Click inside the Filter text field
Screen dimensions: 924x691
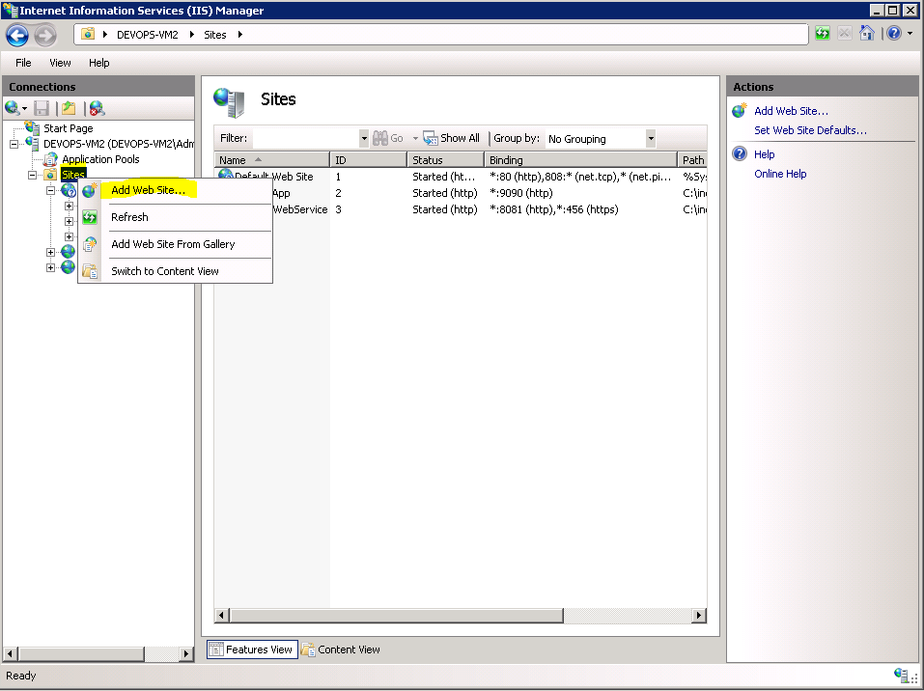[304, 139]
